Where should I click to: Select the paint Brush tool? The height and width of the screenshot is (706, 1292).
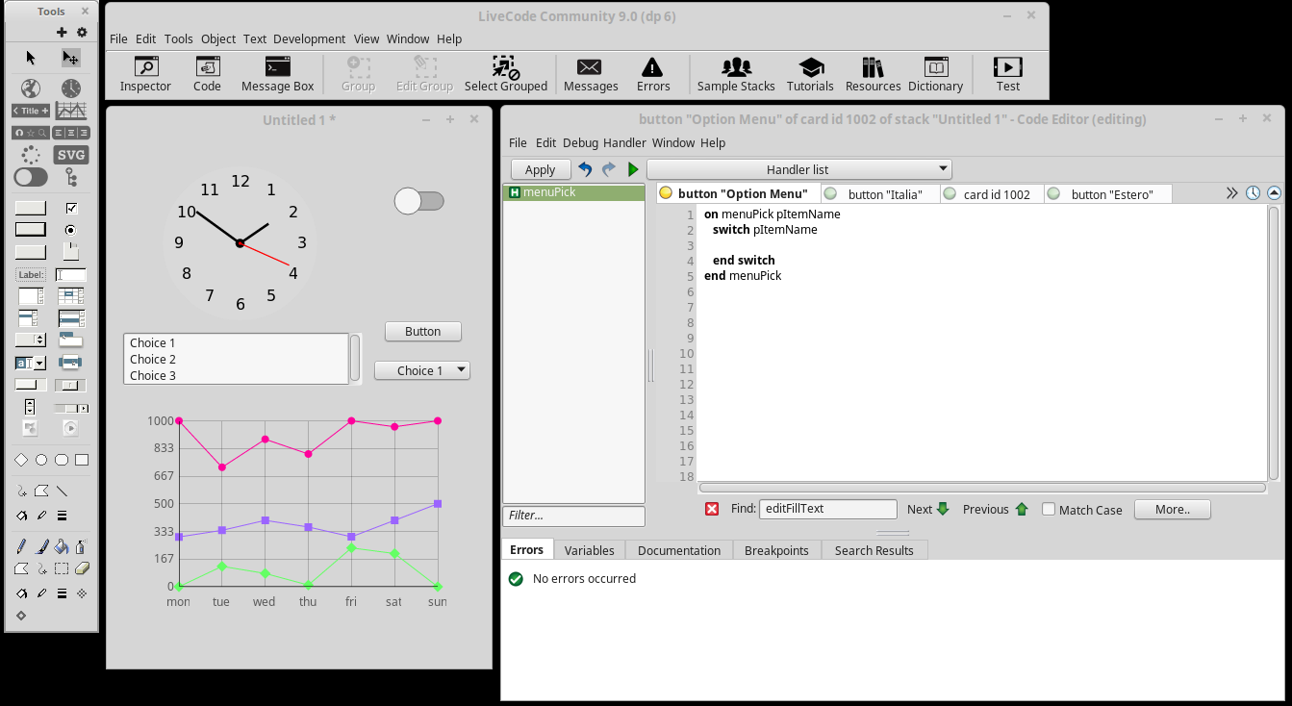click(x=41, y=546)
